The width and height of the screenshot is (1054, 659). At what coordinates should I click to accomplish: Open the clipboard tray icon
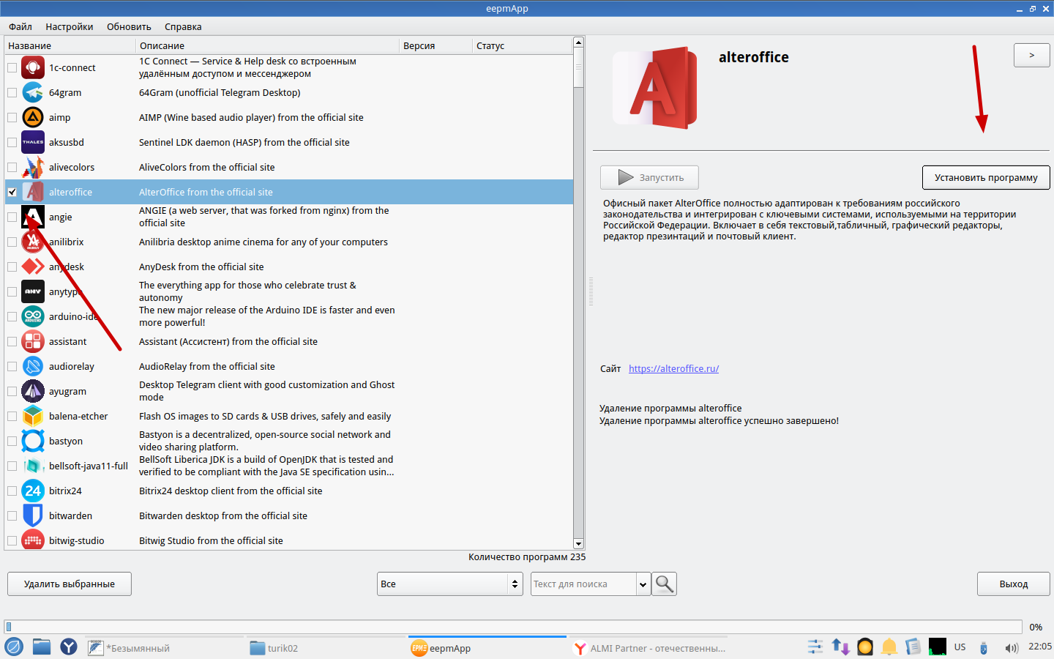coord(913,647)
